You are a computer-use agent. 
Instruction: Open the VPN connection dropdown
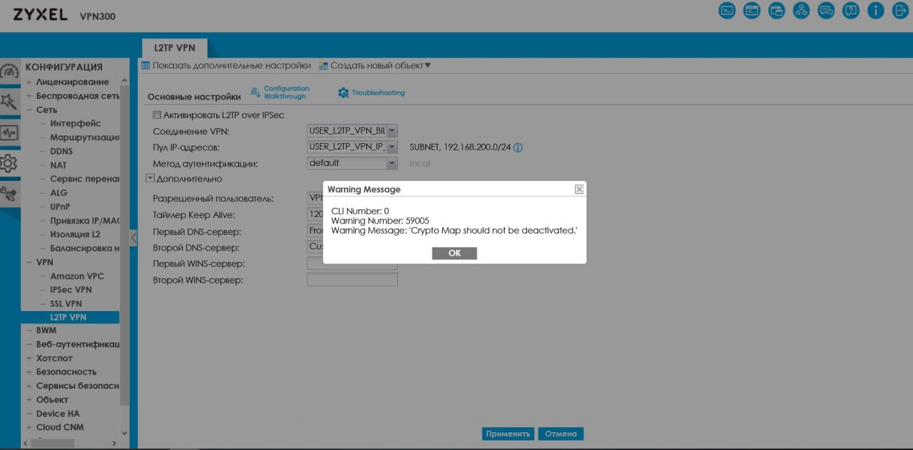pyautogui.click(x=392, y=131)
